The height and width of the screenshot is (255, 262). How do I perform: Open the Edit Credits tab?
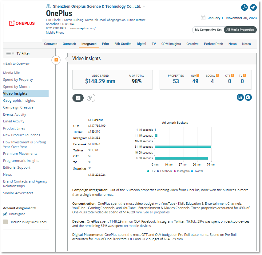(123, 44)
